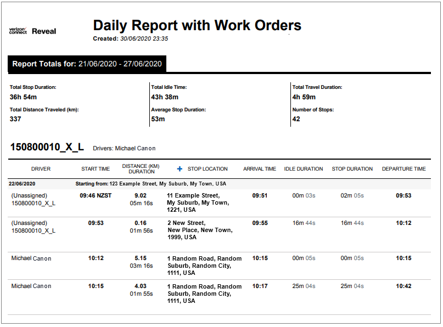443x327 pixels.
Task: Click the STOP DURATION column header
Action: 352,169
